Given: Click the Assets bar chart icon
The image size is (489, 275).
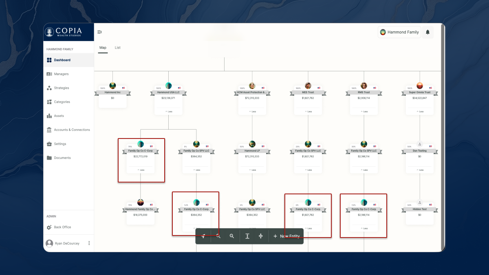Looking at the screenshot, I should click(x=49, y=116).
